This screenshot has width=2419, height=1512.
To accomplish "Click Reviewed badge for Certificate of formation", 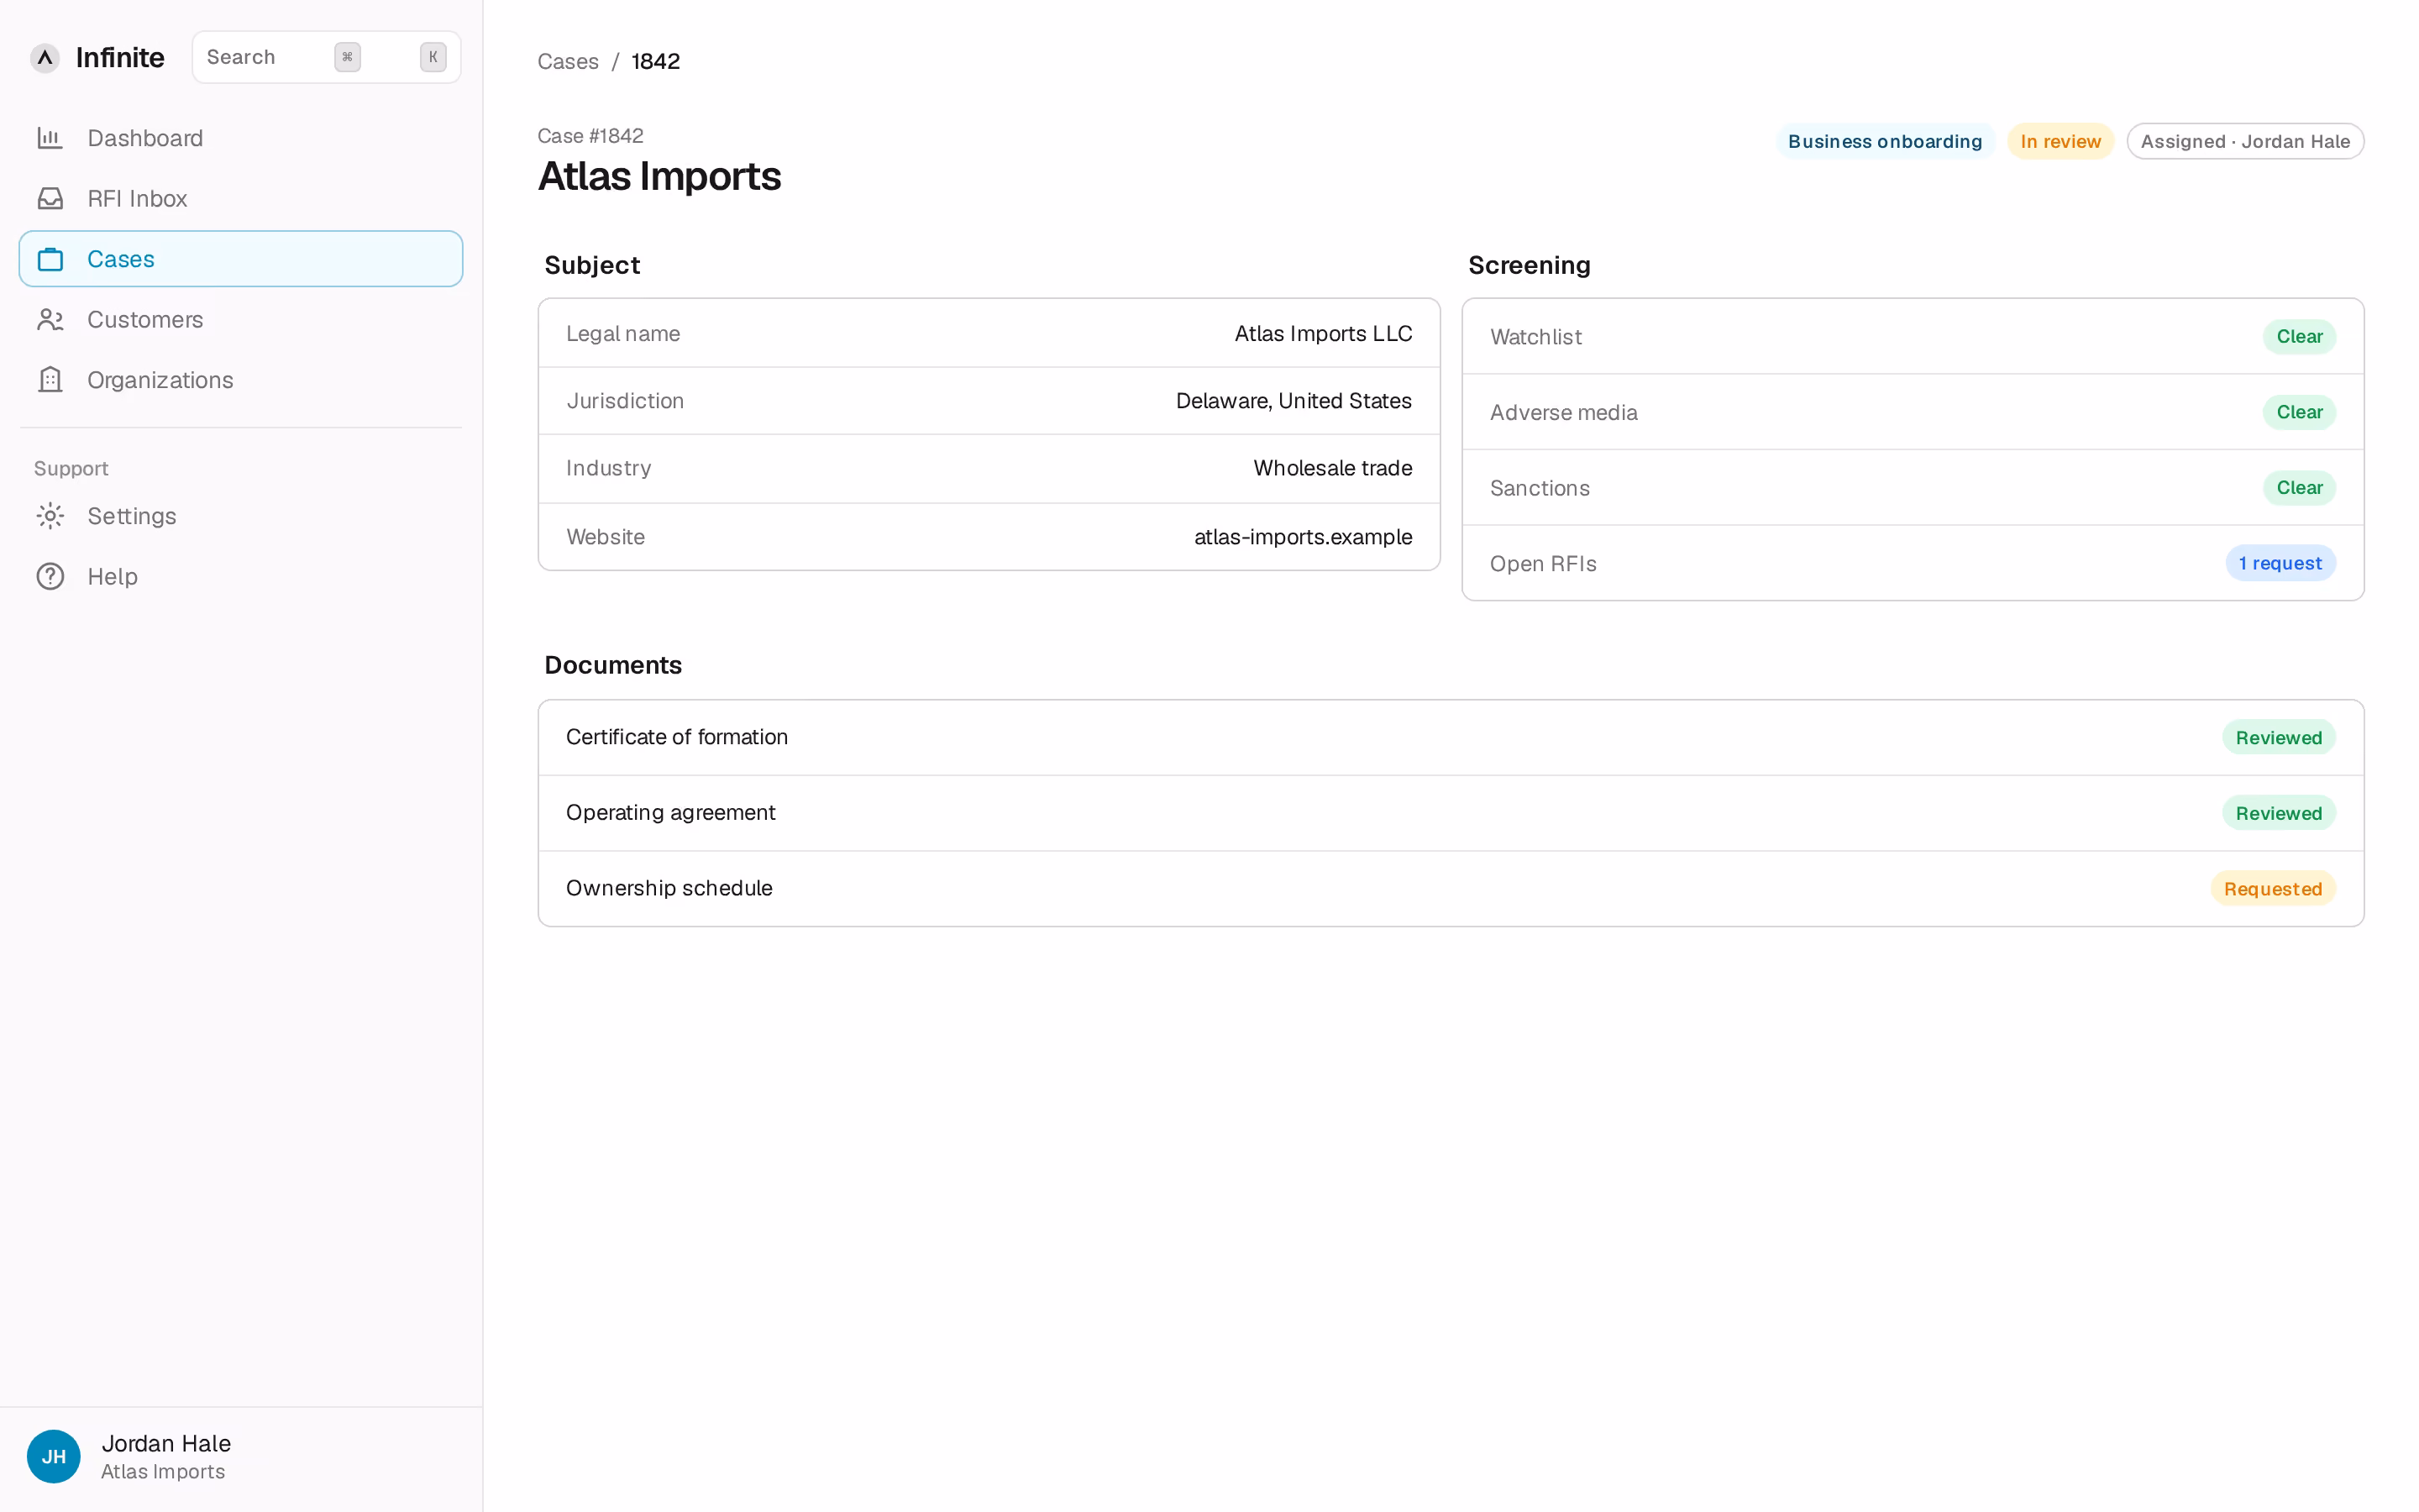I will [2279, 738].
